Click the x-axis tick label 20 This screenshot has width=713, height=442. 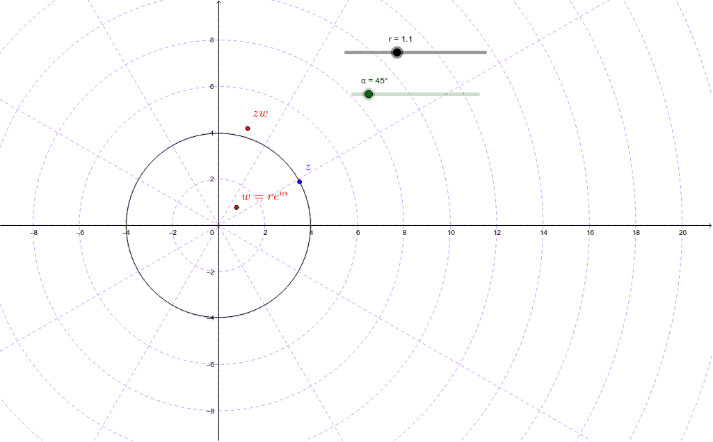pyautogui.click(x=682, y=233)
